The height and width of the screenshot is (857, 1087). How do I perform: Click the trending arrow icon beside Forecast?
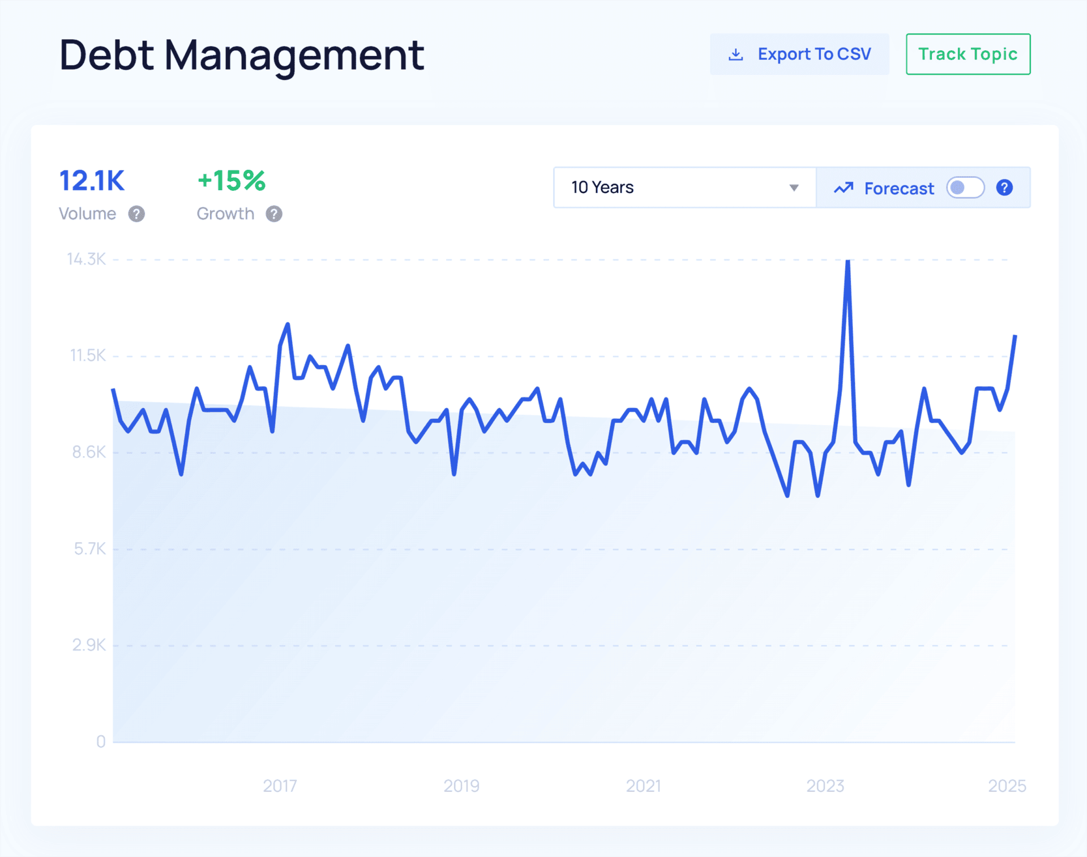point(843,188)
